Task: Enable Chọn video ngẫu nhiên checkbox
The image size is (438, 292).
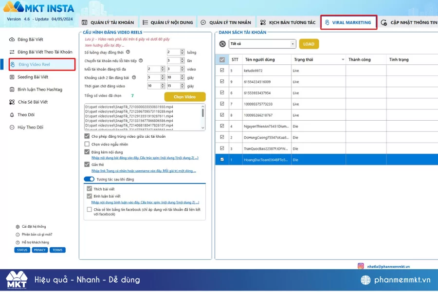Action: point(87,144)
